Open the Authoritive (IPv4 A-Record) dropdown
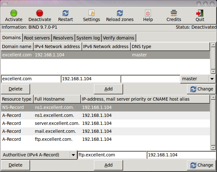 tap(39, 155)
